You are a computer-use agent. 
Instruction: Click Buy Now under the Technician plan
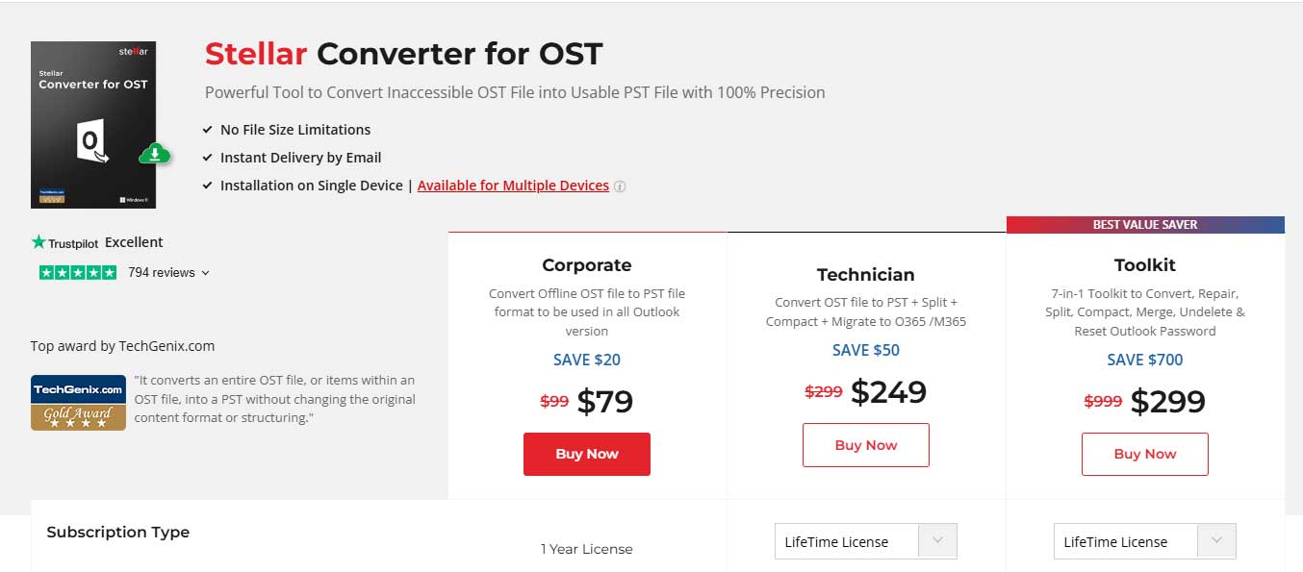[x=865, y=444]
